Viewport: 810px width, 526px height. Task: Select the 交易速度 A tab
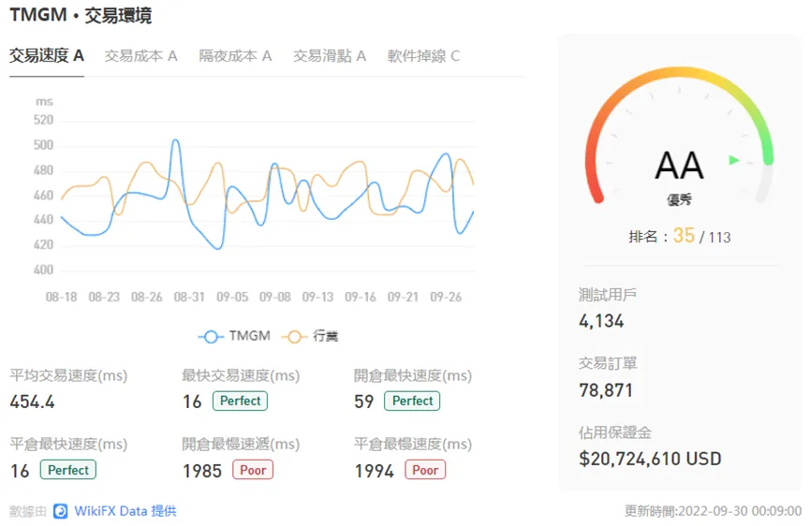click(x=47, y=56)
